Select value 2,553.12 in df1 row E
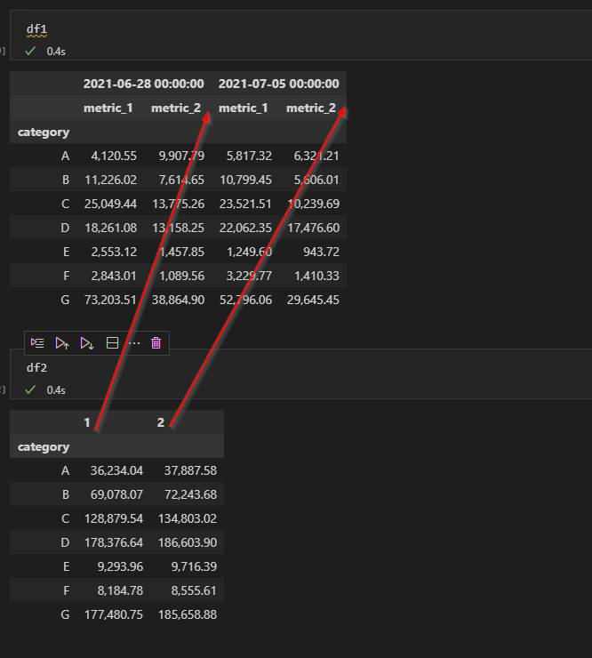Viewport: 592px width, 658px height. click(114, 252)
